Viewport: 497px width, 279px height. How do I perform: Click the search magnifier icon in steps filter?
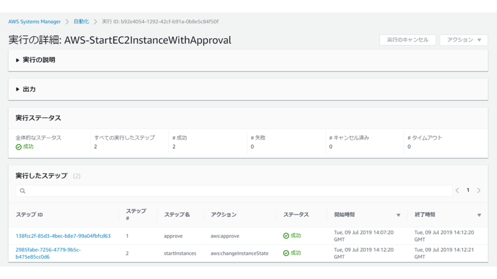click(x=22, y=191)
